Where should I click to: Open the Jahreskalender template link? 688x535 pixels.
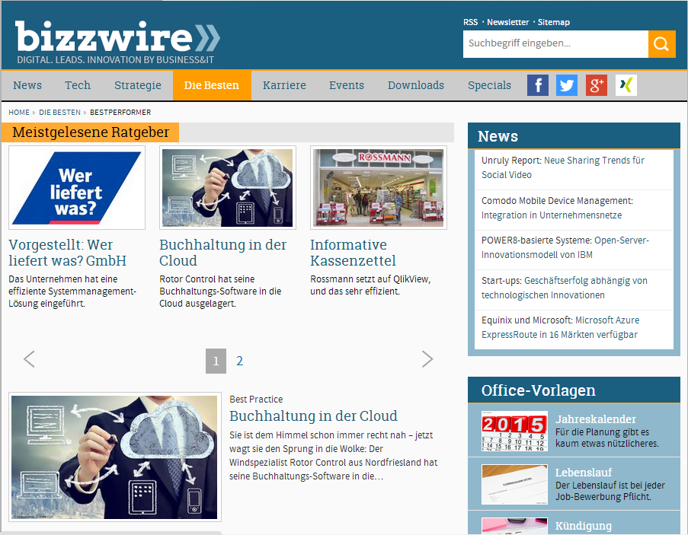click(x=595, y=419)
